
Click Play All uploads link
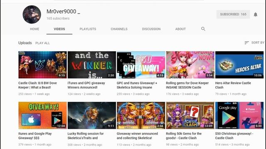point(42,43)
